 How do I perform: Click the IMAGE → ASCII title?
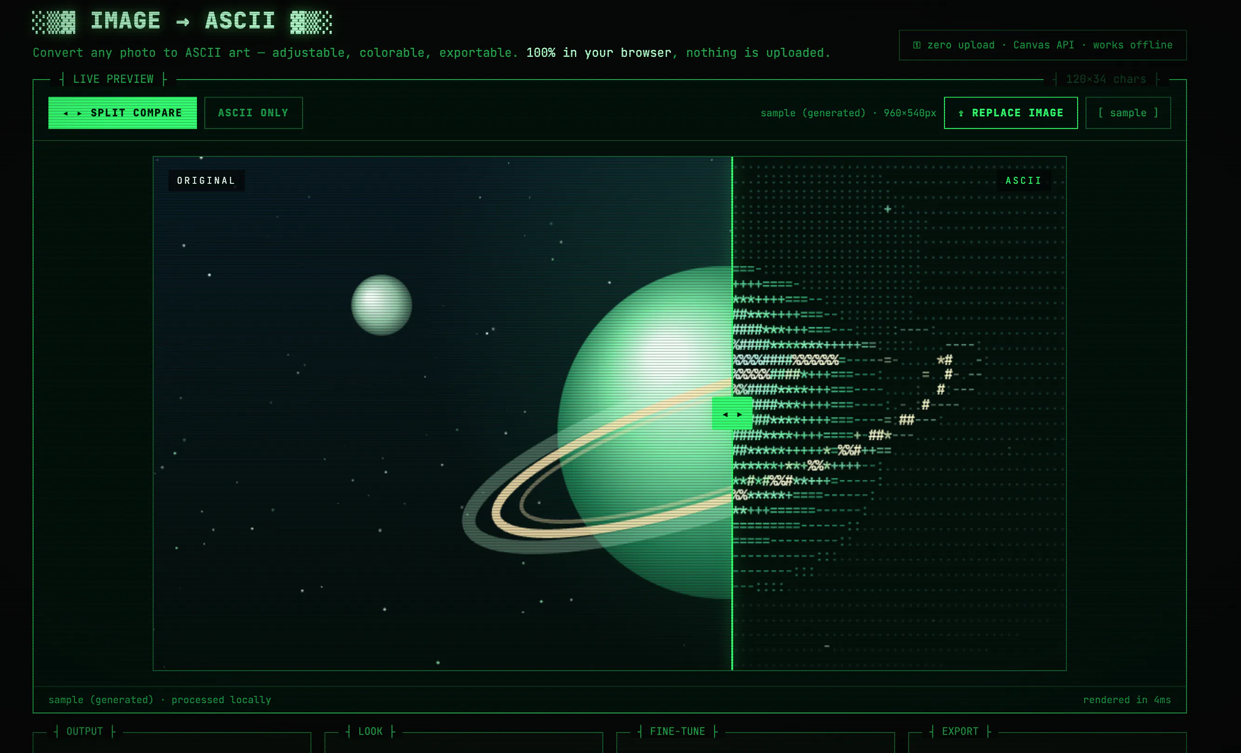tap(182, 21)
